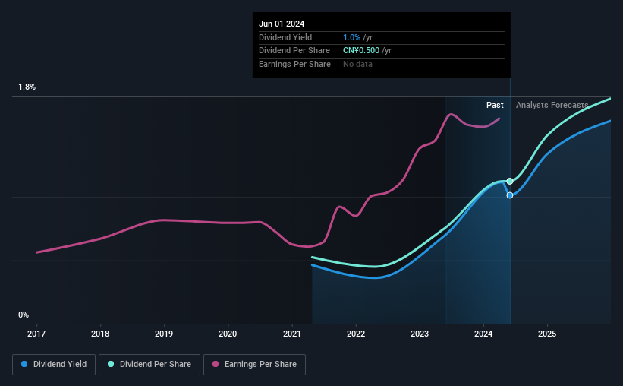Click the 2019 x-axis label

point(164,334)
